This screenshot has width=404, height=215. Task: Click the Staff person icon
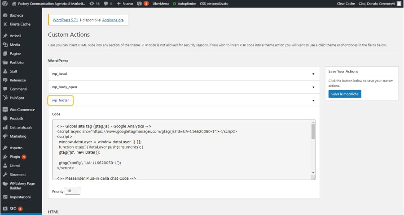click(5, 71)
